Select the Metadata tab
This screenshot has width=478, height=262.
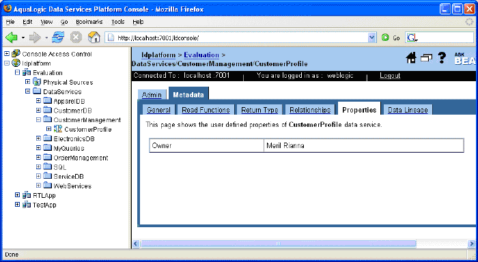[188, 94]
